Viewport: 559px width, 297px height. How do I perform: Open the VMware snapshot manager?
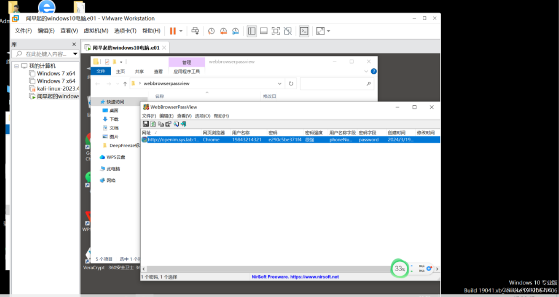point(235,31)
